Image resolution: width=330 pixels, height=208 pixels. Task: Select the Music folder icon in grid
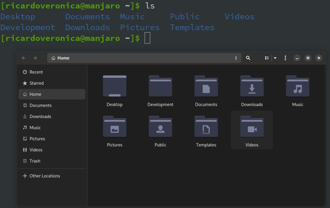pyautogui.click(x=298, y=86)
